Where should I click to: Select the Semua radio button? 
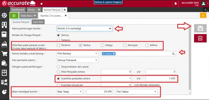[58, 35]
